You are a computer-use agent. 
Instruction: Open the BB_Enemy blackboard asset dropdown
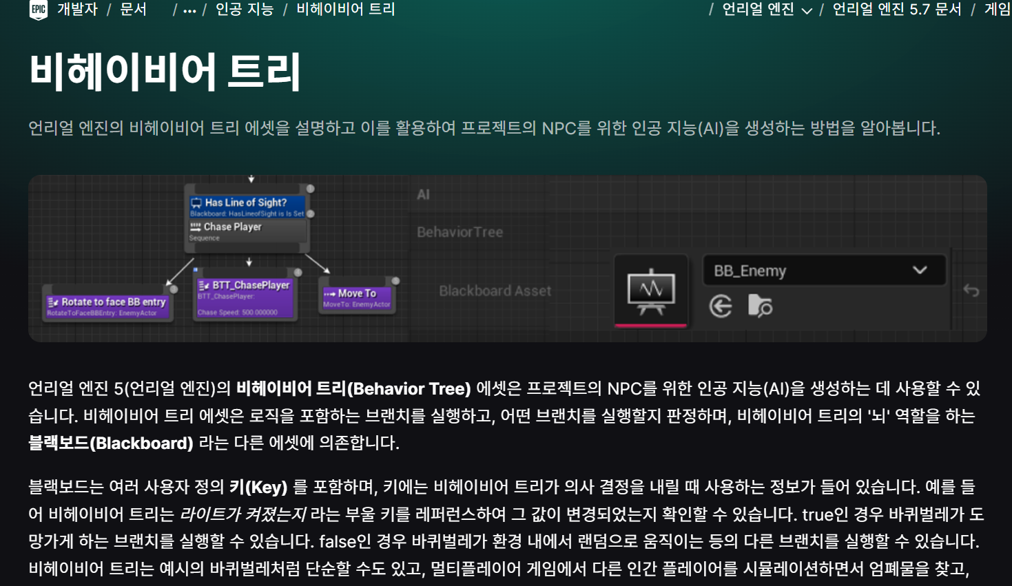click(x=824, y=271)
